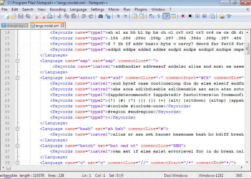251x179 pixels.
Task: Click the vertical scrollbar down arrow
Action: tap(247, 162)
